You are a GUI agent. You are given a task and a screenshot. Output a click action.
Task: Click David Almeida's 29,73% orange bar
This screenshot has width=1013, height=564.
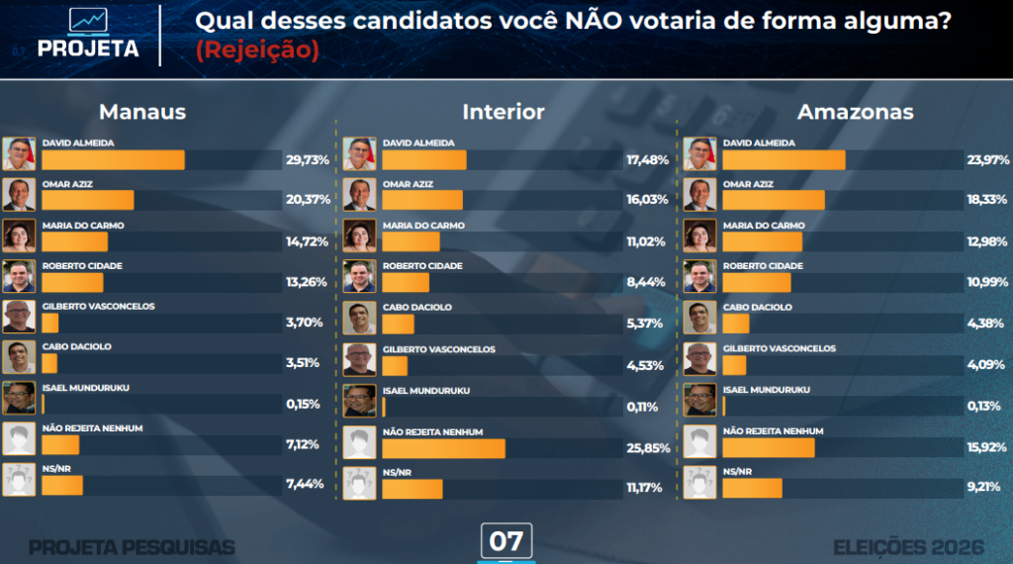pyautogui.click(x=113, y=160)
